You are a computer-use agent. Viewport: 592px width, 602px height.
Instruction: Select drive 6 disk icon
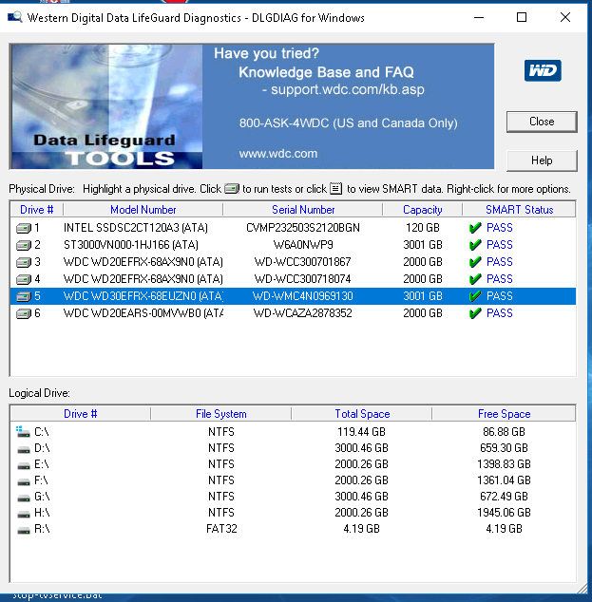pyautogui.click(x=24, y=313)
